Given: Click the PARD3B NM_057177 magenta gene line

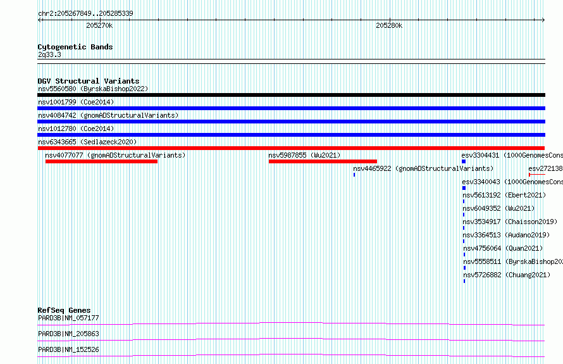Looking at the screenshot, I should [291, 323].
